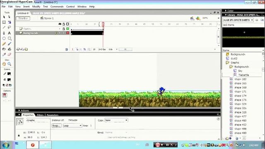Image resolution: width=265 pixels, height=149 pixels.
Task: Open the symbol behavior Graphic dropdown
Action: click(x=38, y=120)
